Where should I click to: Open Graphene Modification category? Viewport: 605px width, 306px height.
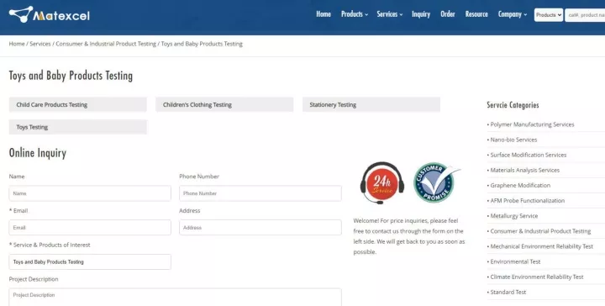tap(520, 185)
